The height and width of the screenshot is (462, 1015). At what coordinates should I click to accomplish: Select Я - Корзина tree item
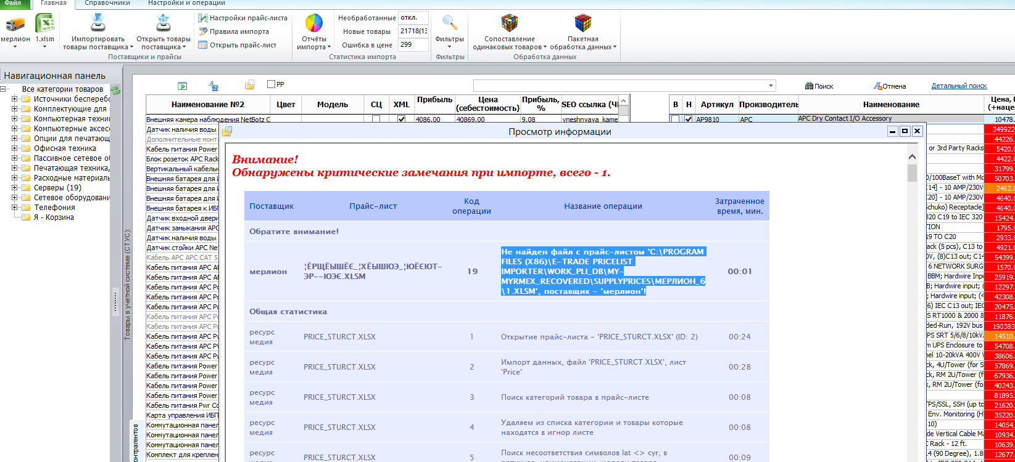[x=54, y=217]
